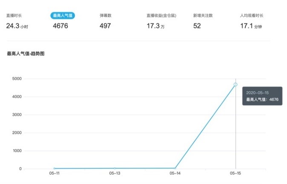Screen dimensions: 287x184
Task: Switch to the 弹幕数 metric
Action: (x=106, y=16)
